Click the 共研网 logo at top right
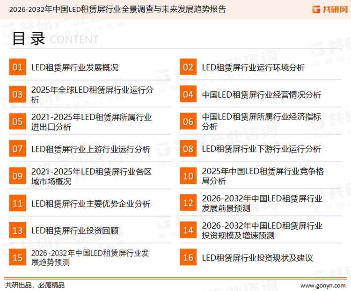 (329, 9)
